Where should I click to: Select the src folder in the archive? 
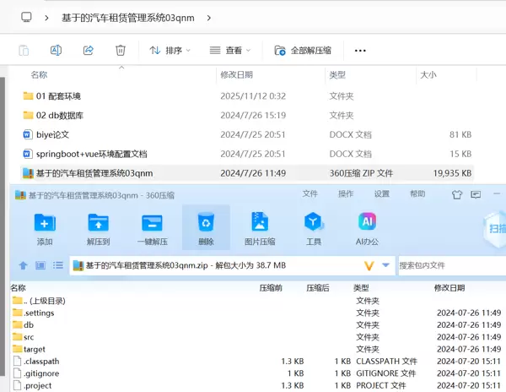(29, 337)
